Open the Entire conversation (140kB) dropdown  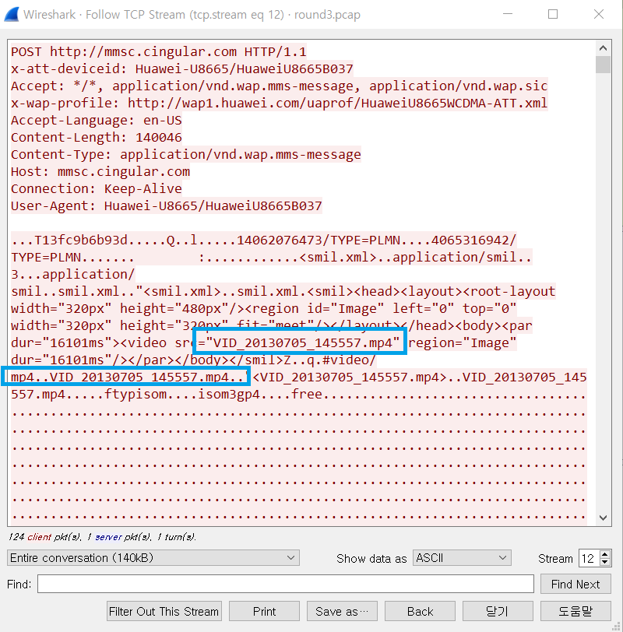[x=153, y=558]
